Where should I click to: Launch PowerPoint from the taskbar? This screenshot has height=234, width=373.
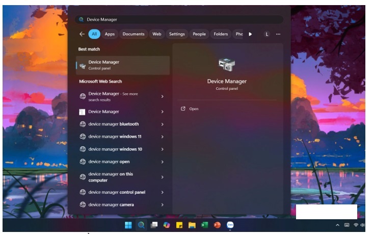(217, 225)
